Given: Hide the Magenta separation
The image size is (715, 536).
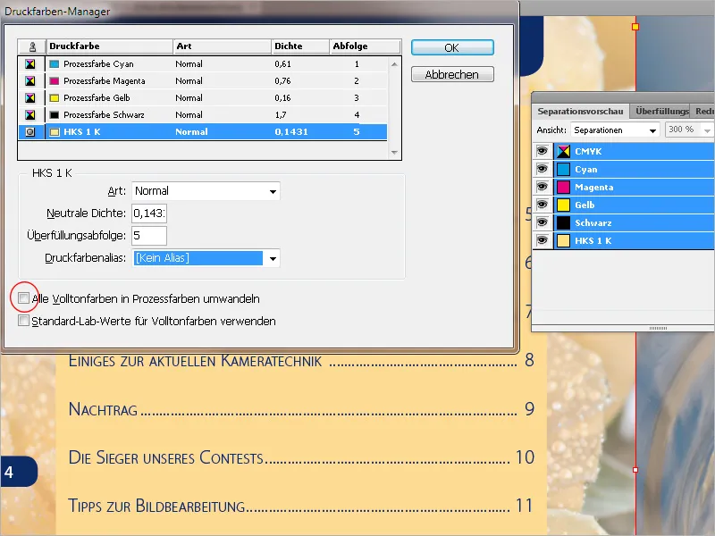Looking at the screenshot, I should tap(543, 187).
